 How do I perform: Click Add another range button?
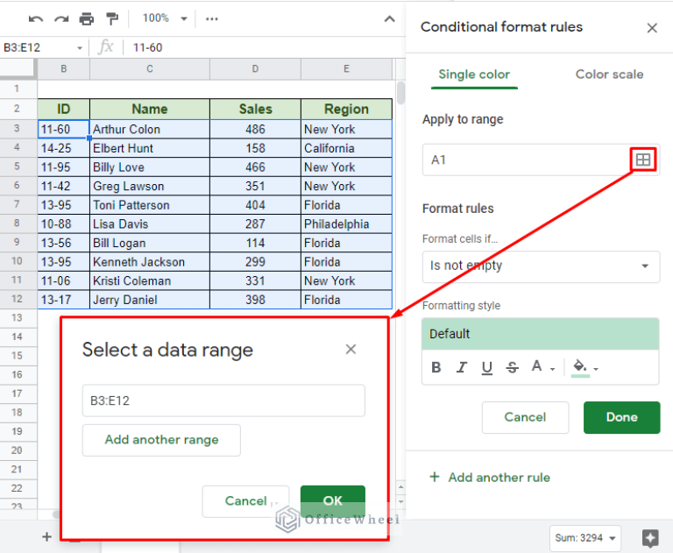(161, 440)
